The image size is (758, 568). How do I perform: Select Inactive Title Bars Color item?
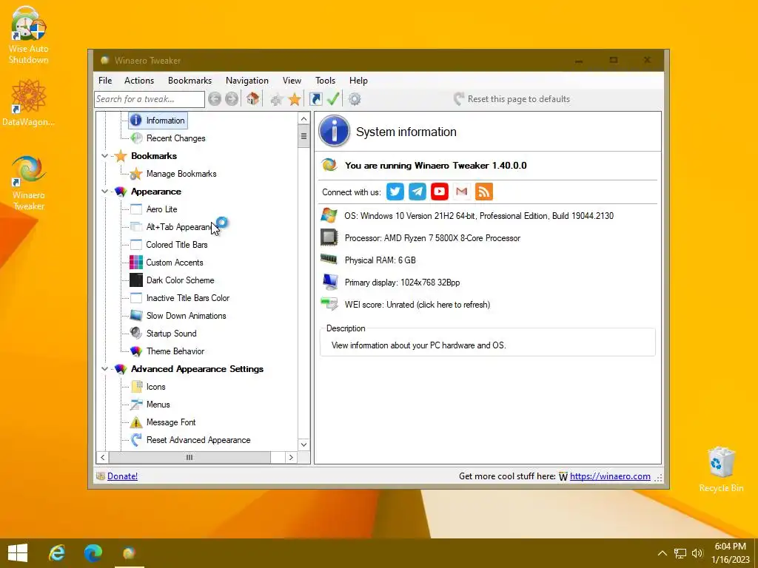point(188,298)
